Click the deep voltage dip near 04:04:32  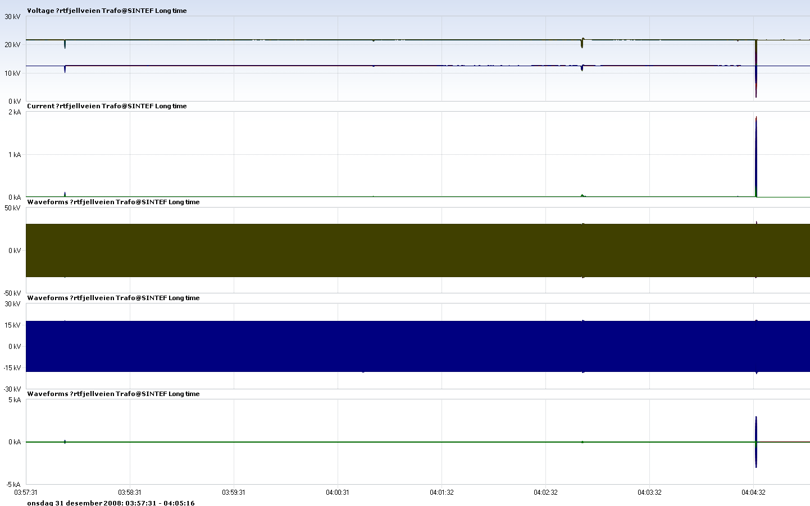tap(756, 68)
